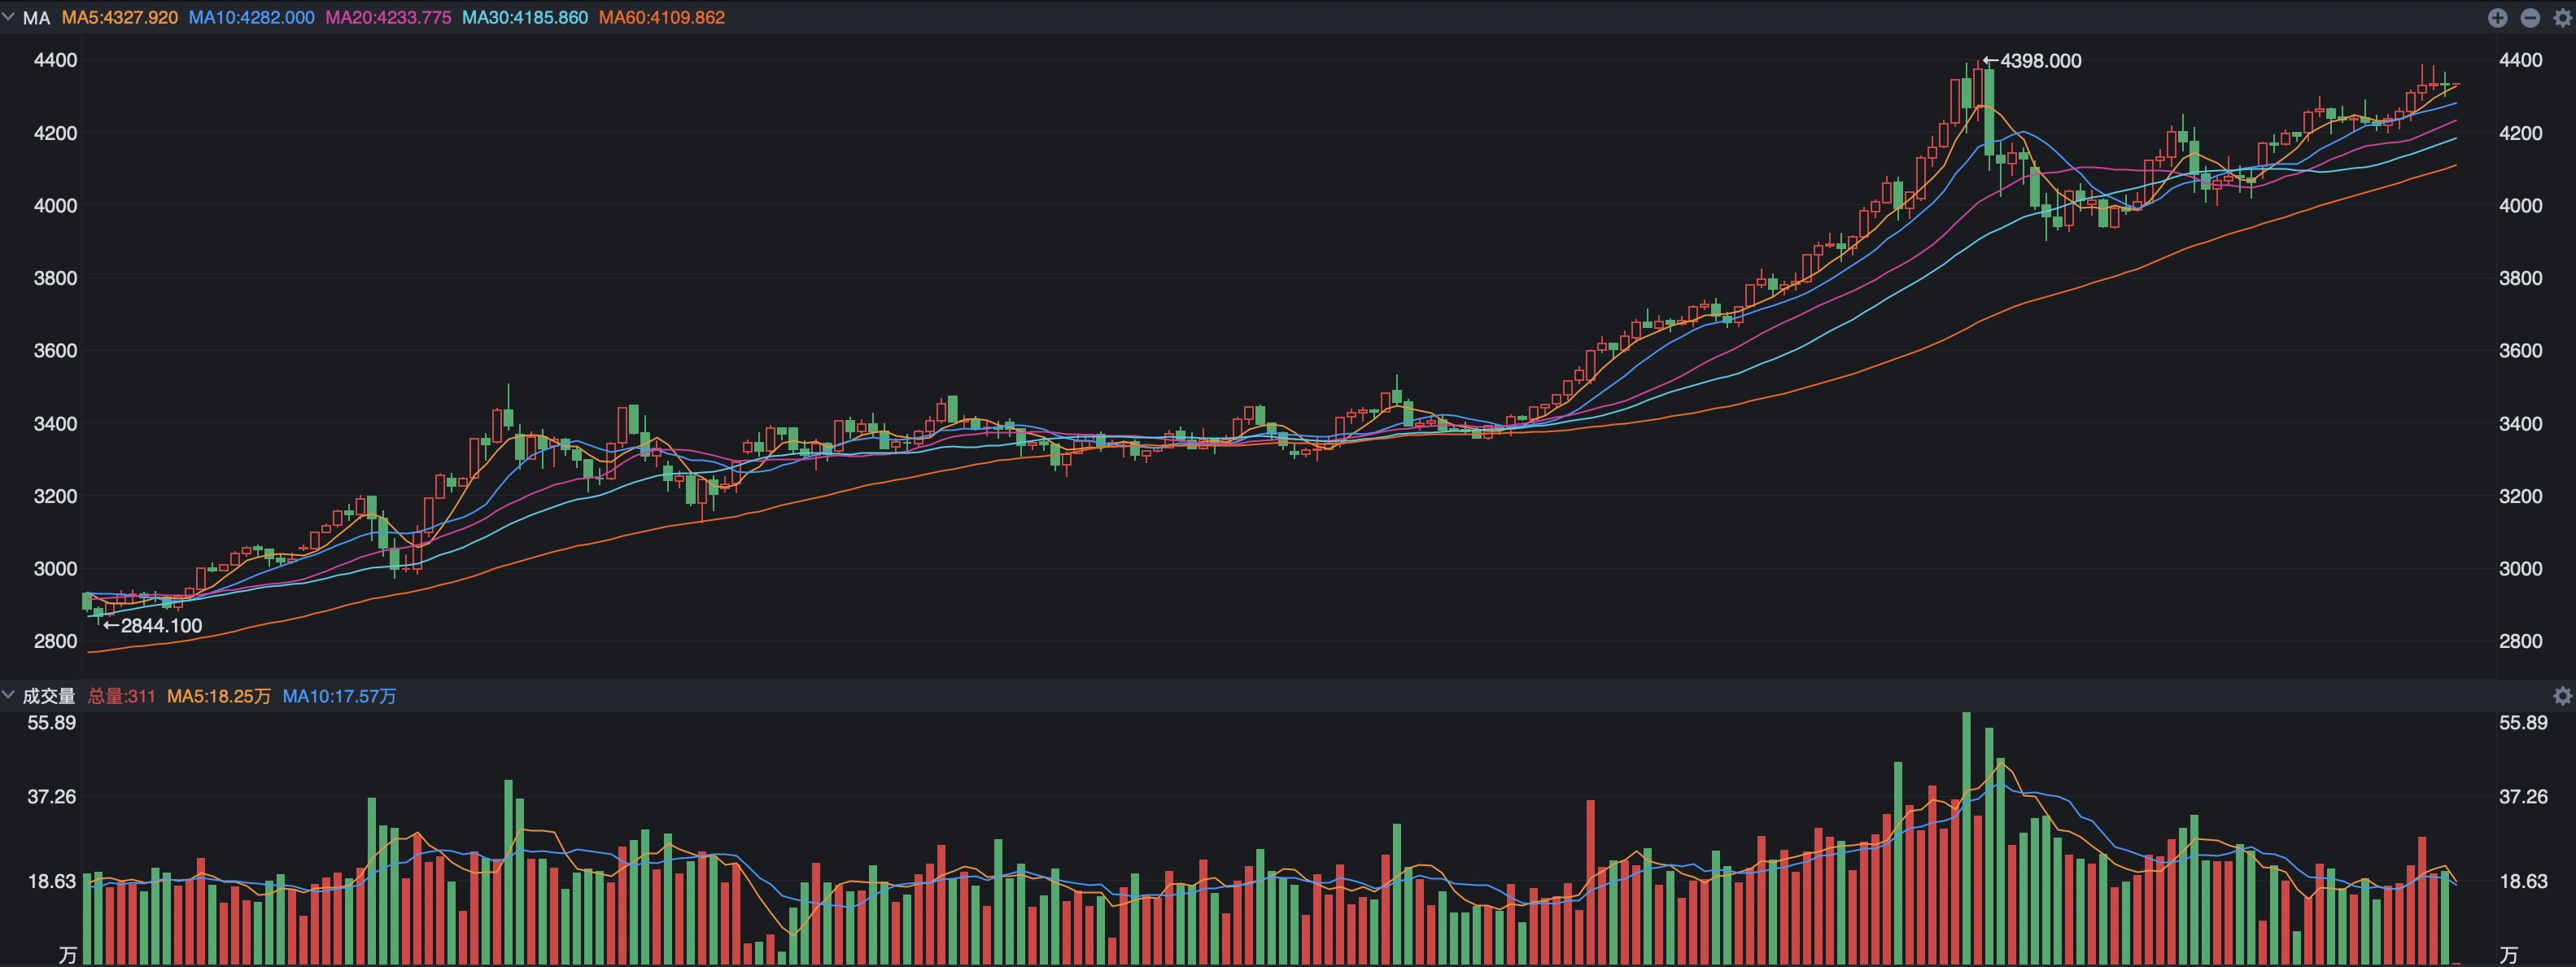Click the 2844.100 low price marker
This screenshot has width=2576, height=967.
tap(160, 626)
